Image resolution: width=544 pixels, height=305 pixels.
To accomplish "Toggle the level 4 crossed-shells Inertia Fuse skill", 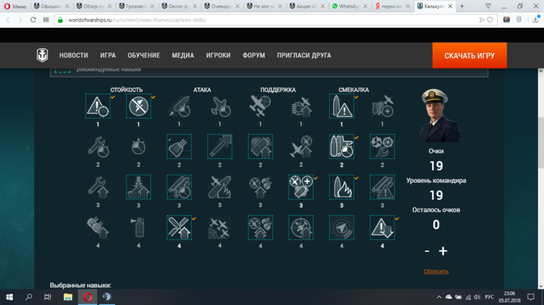I will (179, 228).
